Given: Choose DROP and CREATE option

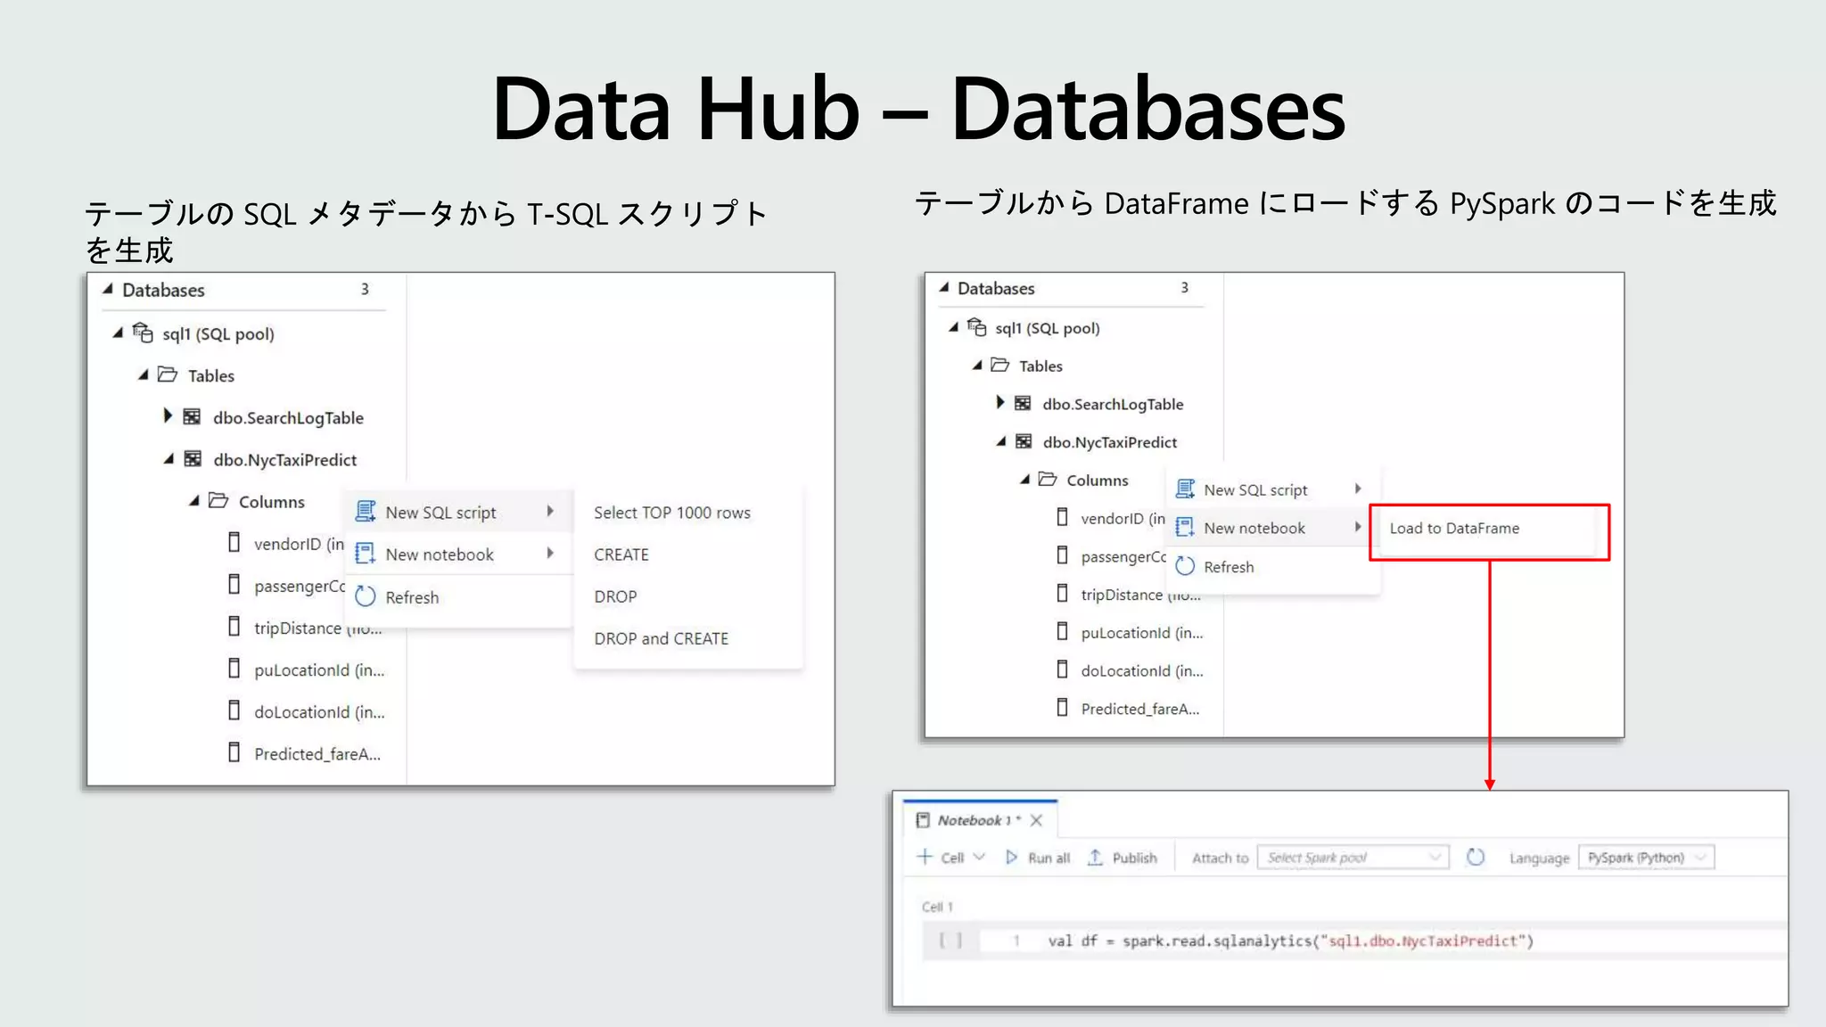Looking at the screenshot, I should 661,638.
